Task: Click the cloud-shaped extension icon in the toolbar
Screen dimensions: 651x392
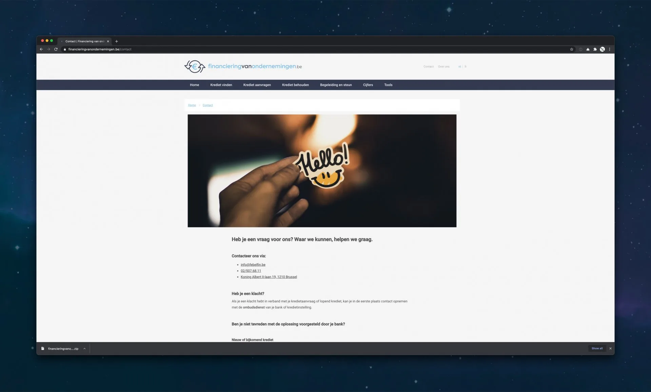Action: [588, 49]
